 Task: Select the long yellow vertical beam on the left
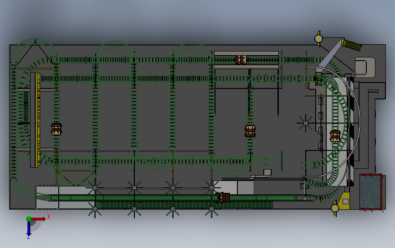(38, 120)
